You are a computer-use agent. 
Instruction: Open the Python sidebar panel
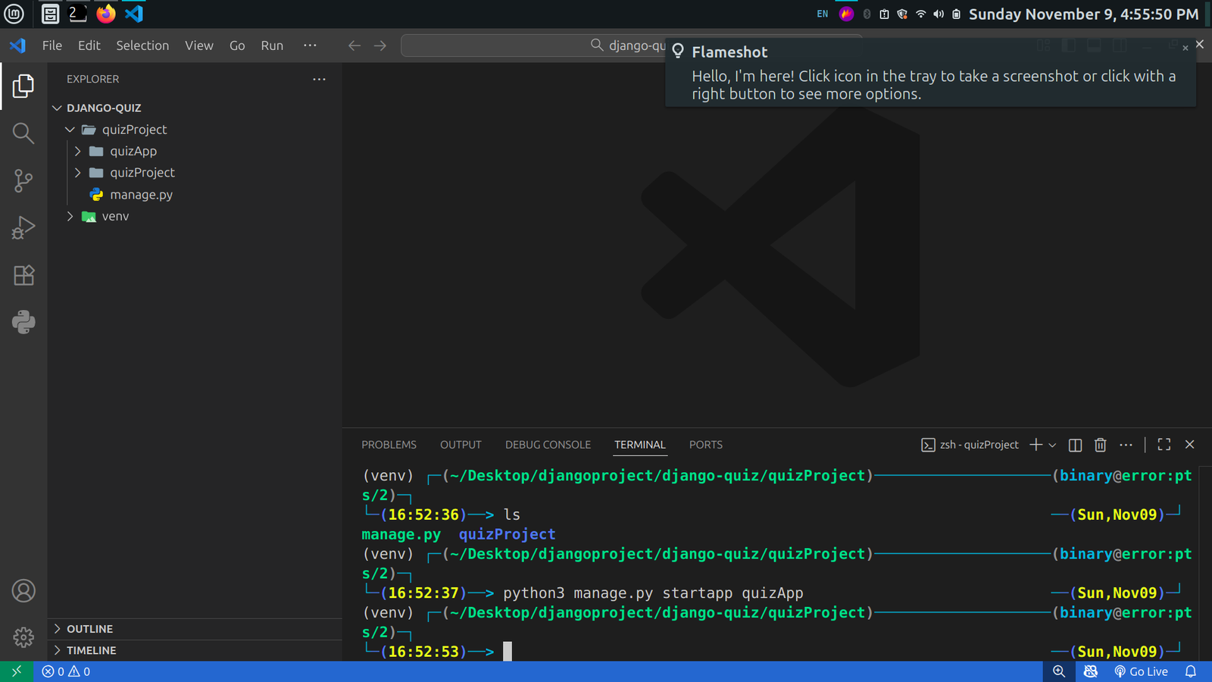click(x=23, y=322)
